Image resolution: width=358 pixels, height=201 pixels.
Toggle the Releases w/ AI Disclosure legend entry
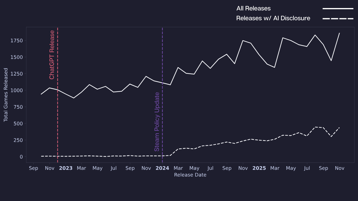click(x=273, y=18)
